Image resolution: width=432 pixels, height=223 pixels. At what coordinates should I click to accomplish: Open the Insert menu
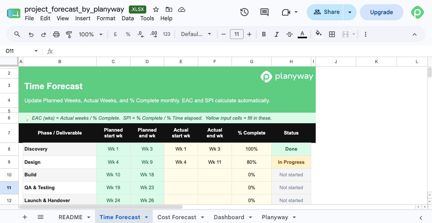(x=83, y=18)
